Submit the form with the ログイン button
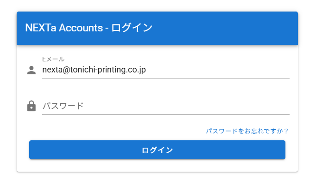316x186 pixels. pos(157,150)
